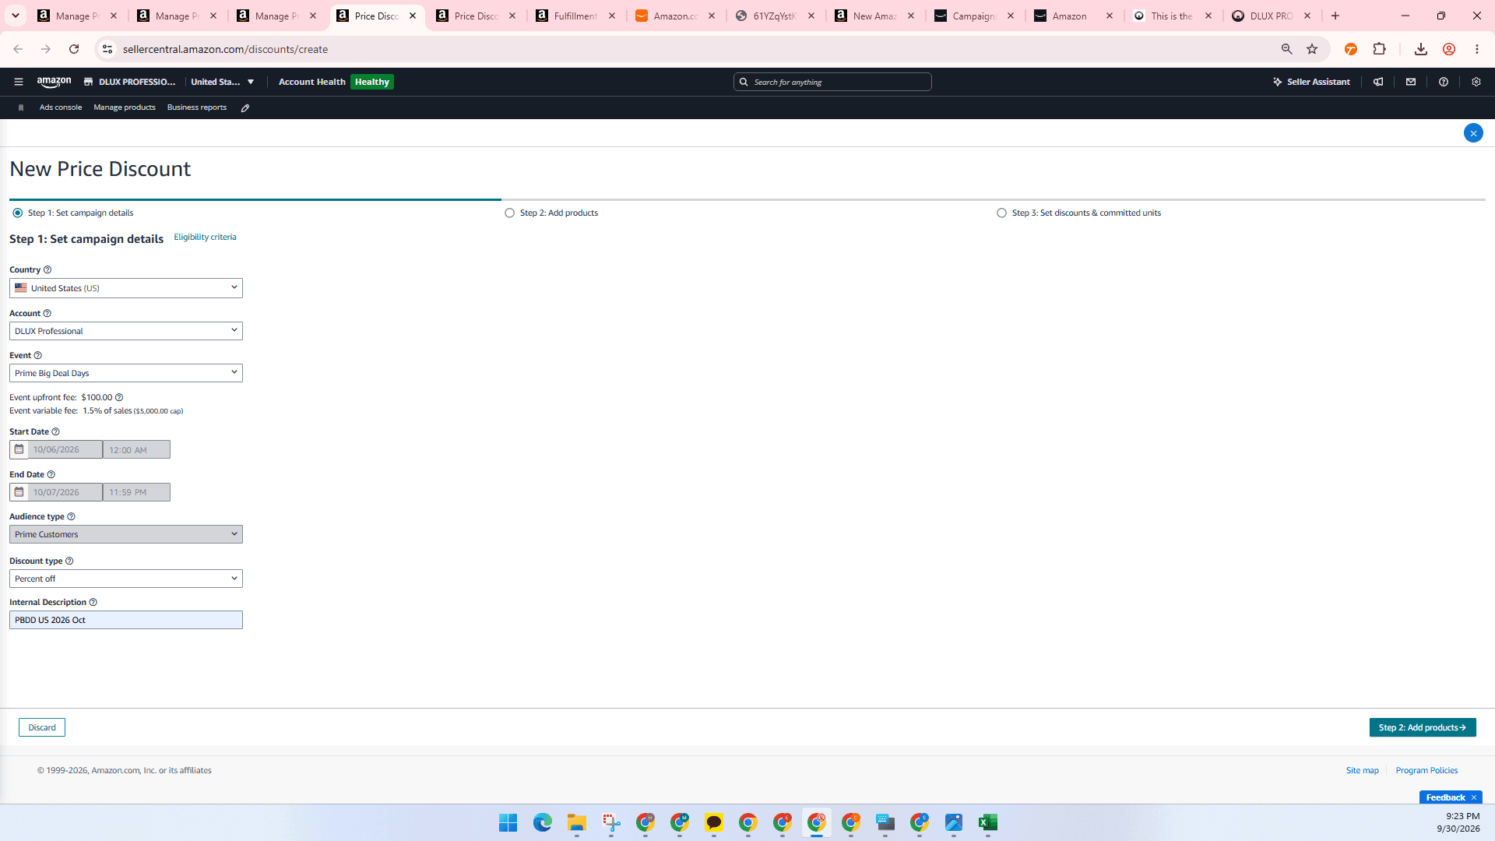Open the help question mark icon in the header
This screenshot has width=1495, height=841.
pyautogui.click(x=1444, y=82)
